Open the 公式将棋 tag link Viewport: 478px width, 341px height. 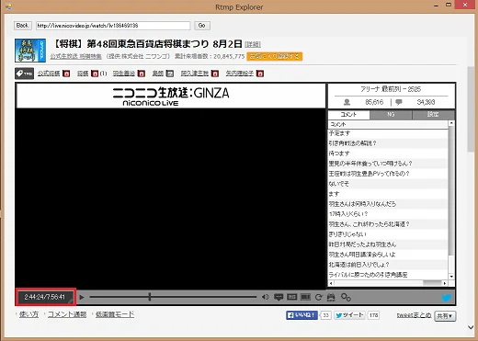pyautogui.click(x=49, y=74)
